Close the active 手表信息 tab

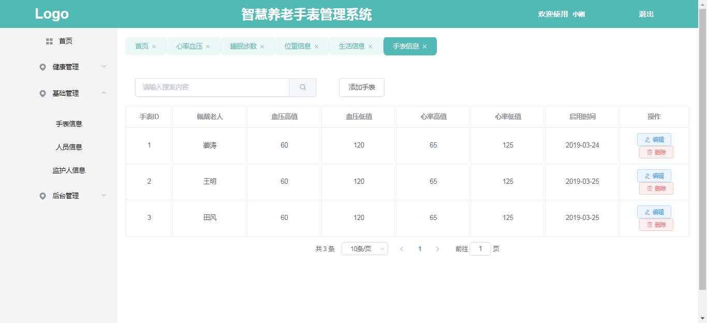click(425, 47)
